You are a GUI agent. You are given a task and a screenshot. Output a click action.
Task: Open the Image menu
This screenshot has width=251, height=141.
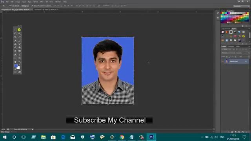point(18,2)
